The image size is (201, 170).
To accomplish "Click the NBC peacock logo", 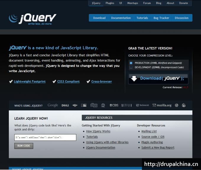I will pyautogui.click(x=103, y=105).
